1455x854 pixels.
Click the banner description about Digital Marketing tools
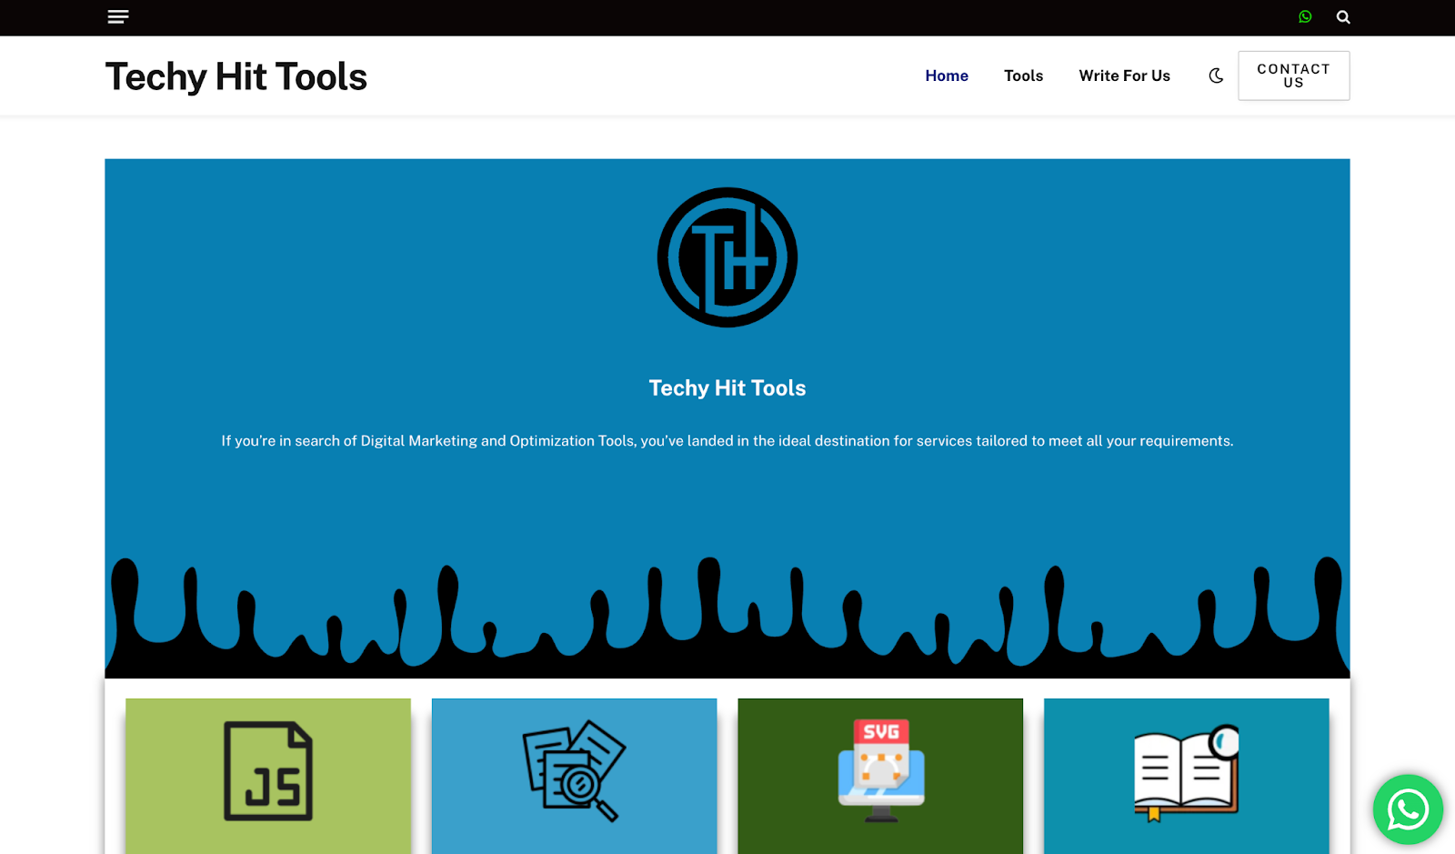tap(727, 441)
